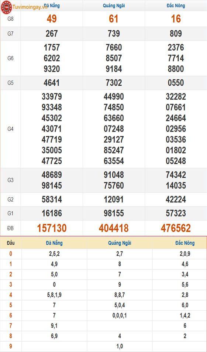Select the Quảng Ngãi results column header
Viewport: 207px width, 352px height.
pyautogui.click(x=114, y=6)
